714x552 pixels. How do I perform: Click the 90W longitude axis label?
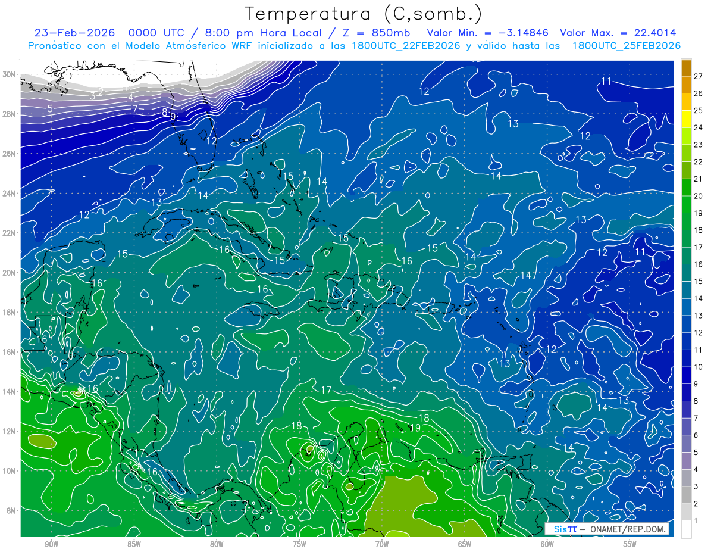pos(51,544)
